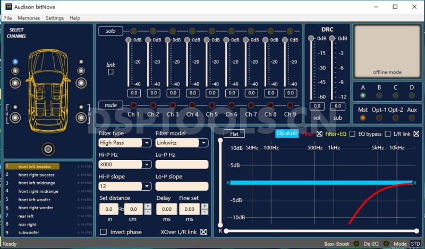
Task: Click the subwoofer speaker icon below the car
Action: 48,149
